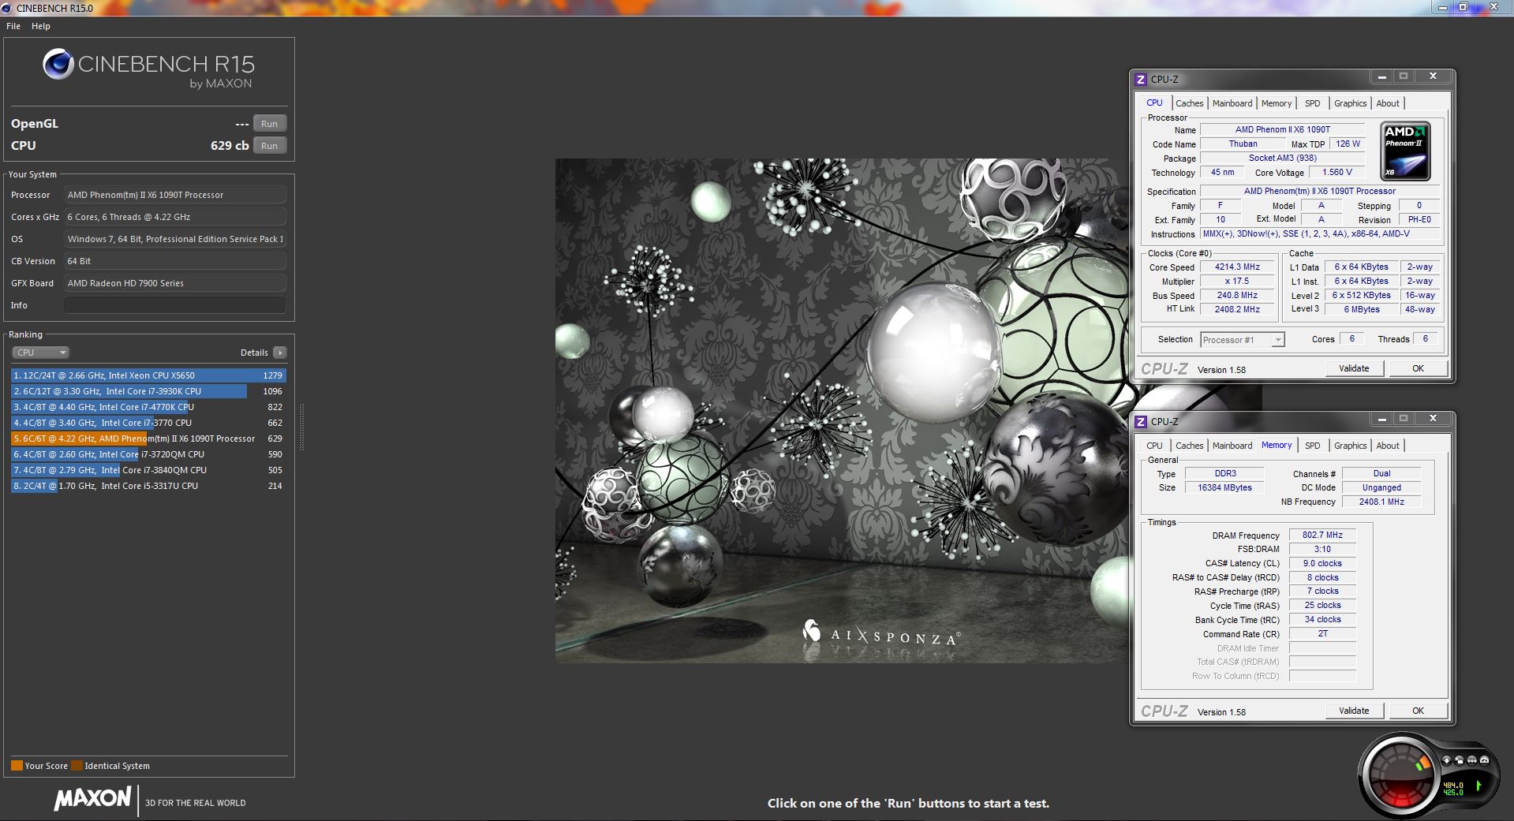This screenshot has width=1514, height=821.
Task: Click the Identical System legend swatch
Action: [x=77, y=765]
